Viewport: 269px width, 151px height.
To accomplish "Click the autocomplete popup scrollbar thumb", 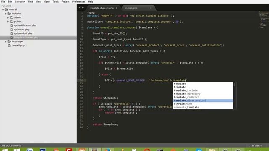I will click(x=235, y=85).
